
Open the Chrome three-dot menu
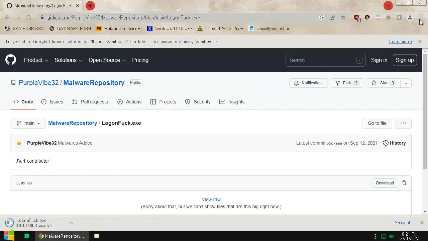point(421,18)
